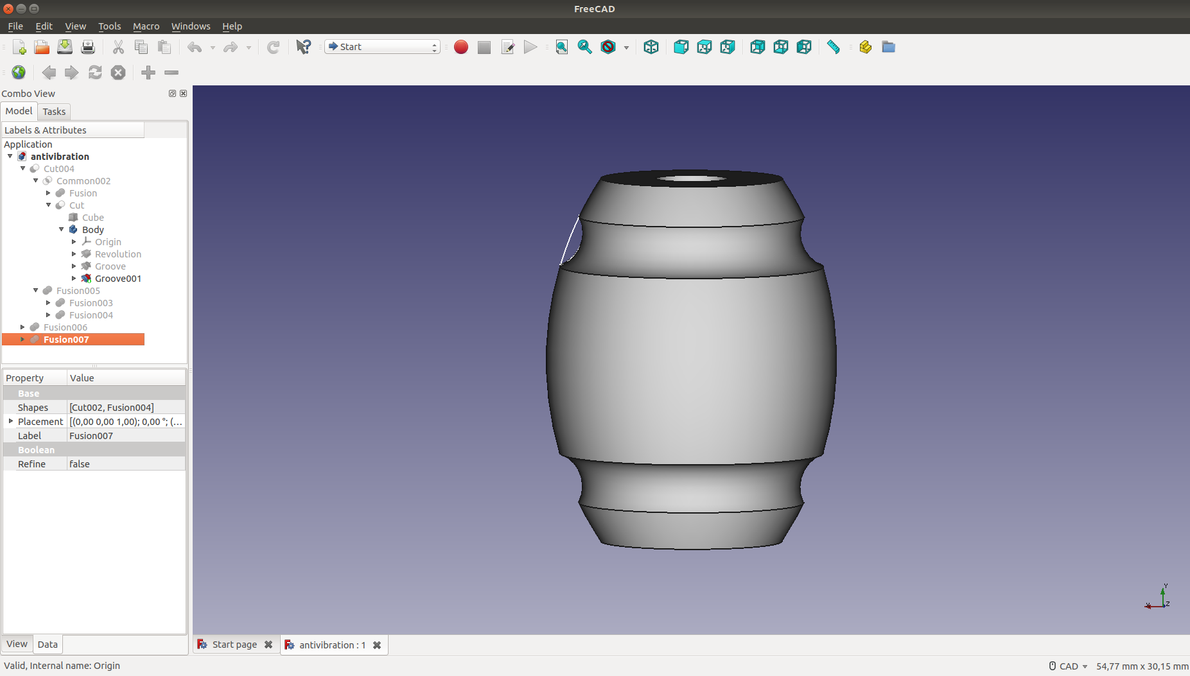Click the save document icon
The height and width of the screenshot is (676, 1190).
[65, 47]
